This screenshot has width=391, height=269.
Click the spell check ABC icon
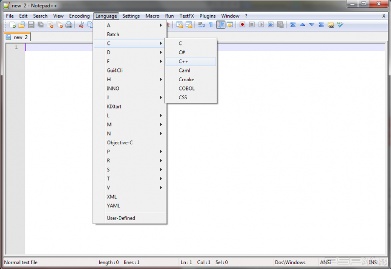click(x=340, y=25)
